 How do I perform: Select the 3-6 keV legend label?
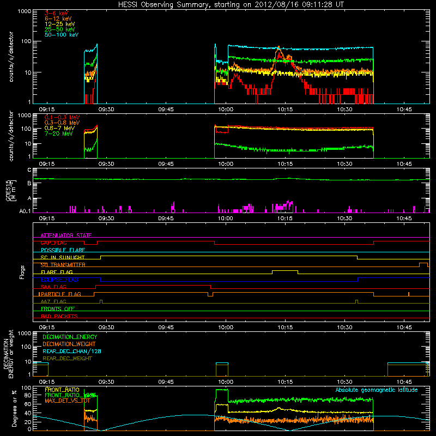[x=57, y=13]
